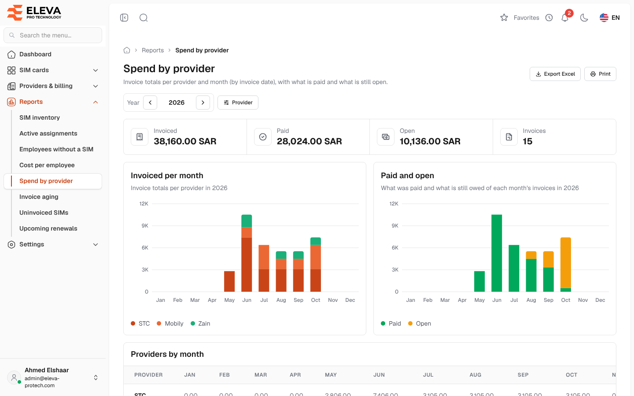Click the Dashboard home icon in sidebar

pyautogui.click(x=11, y=55)
